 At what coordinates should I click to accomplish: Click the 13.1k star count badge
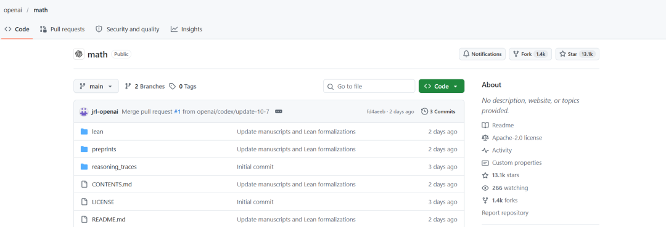pyautogui.click(x=587, y=54)
